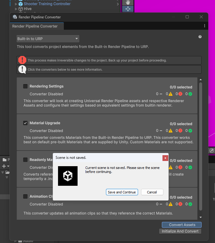
Task: Click the converter list vertical scrollbar
Action: [x=200, y=147]
